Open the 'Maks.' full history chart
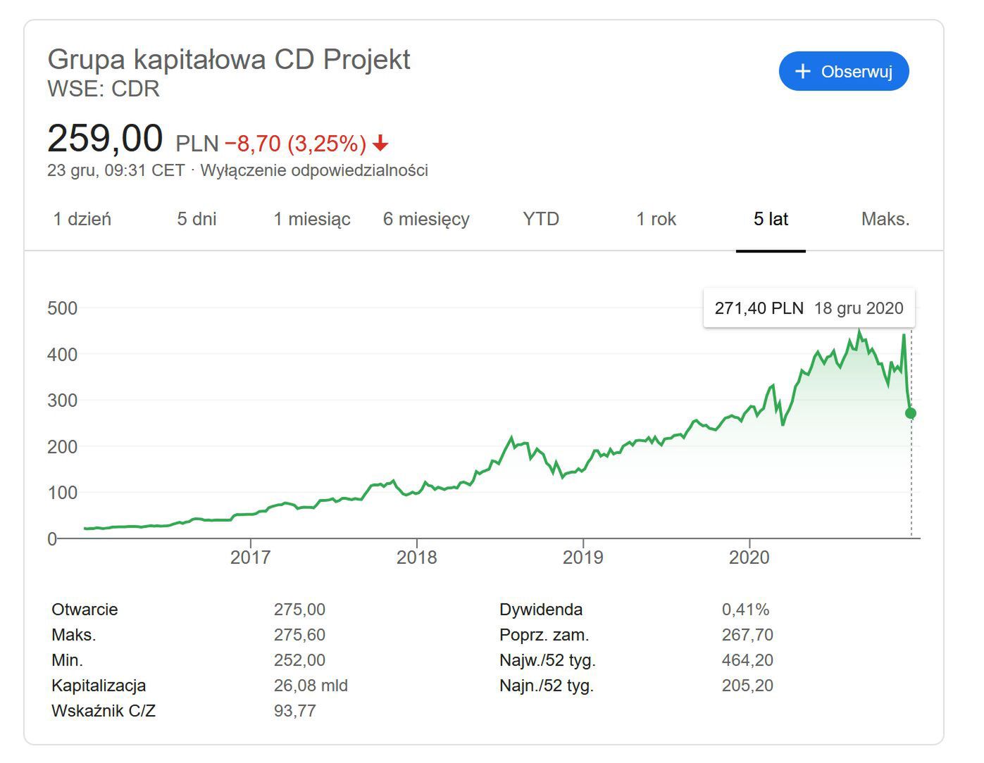Image resolution: width=984 pixels, height=763 pixels. [x=884, y=219]
